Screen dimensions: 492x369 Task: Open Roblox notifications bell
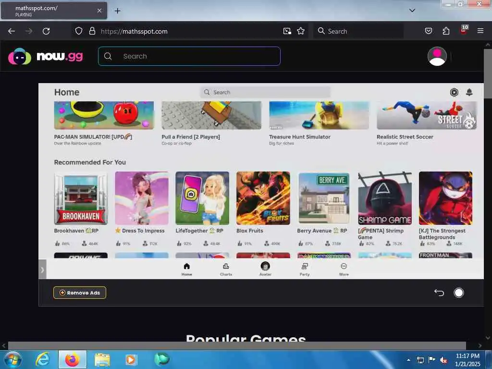pos(469,92)
